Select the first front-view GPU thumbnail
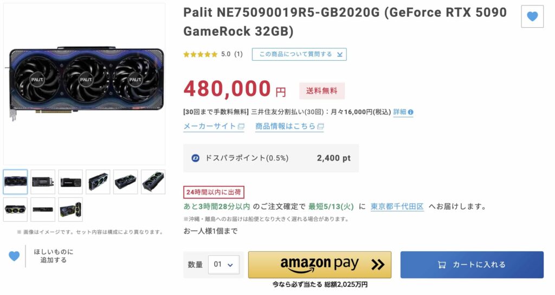The width and height of the screenshot is (555, 295). click(15, 182)
